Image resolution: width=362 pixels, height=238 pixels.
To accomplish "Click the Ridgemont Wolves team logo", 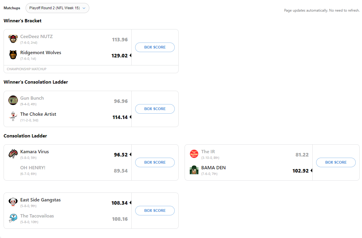I will [13, 55].
